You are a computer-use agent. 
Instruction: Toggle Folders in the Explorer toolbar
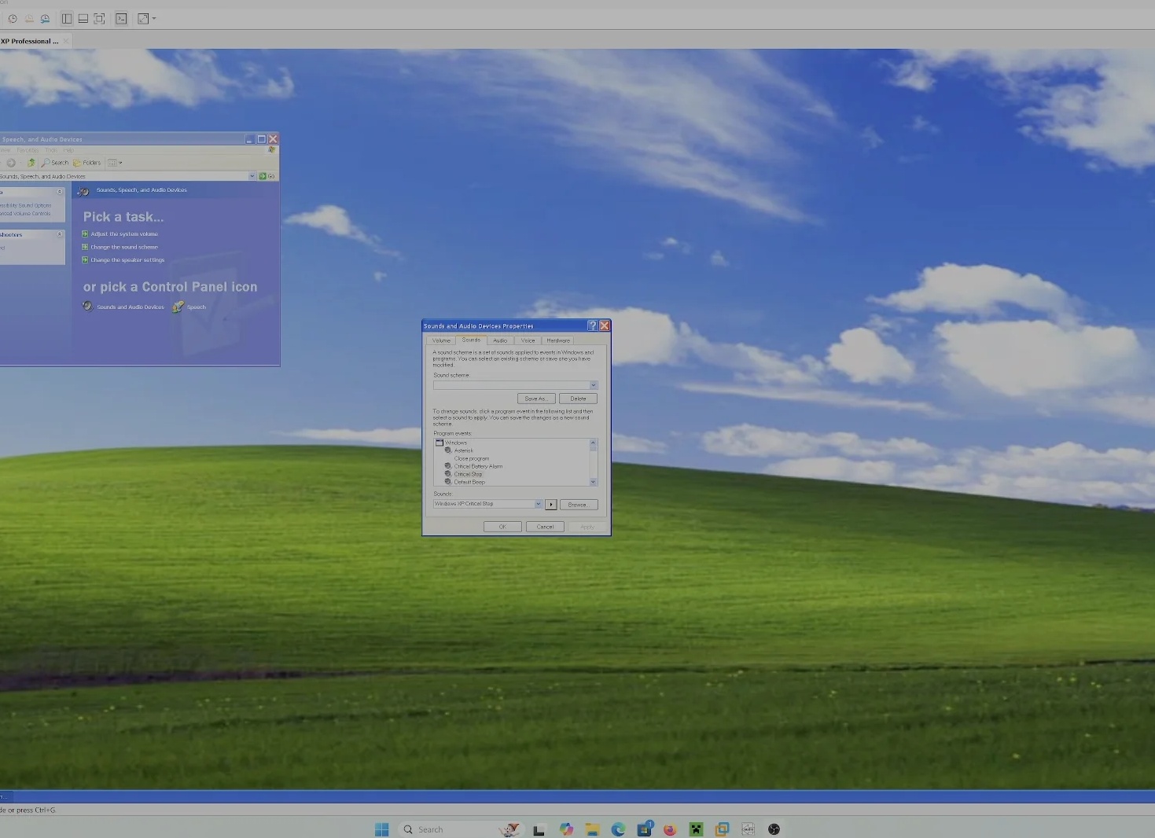(87, 163)
